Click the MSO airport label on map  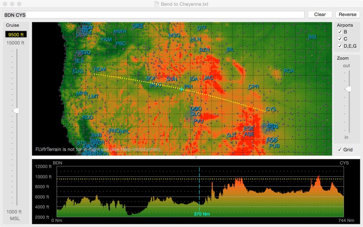tap(174, 35)
